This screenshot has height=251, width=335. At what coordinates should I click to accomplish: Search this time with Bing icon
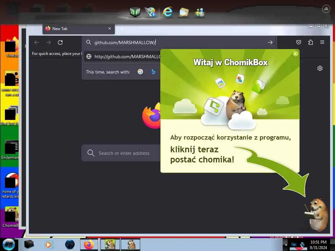tap(153, 72)
